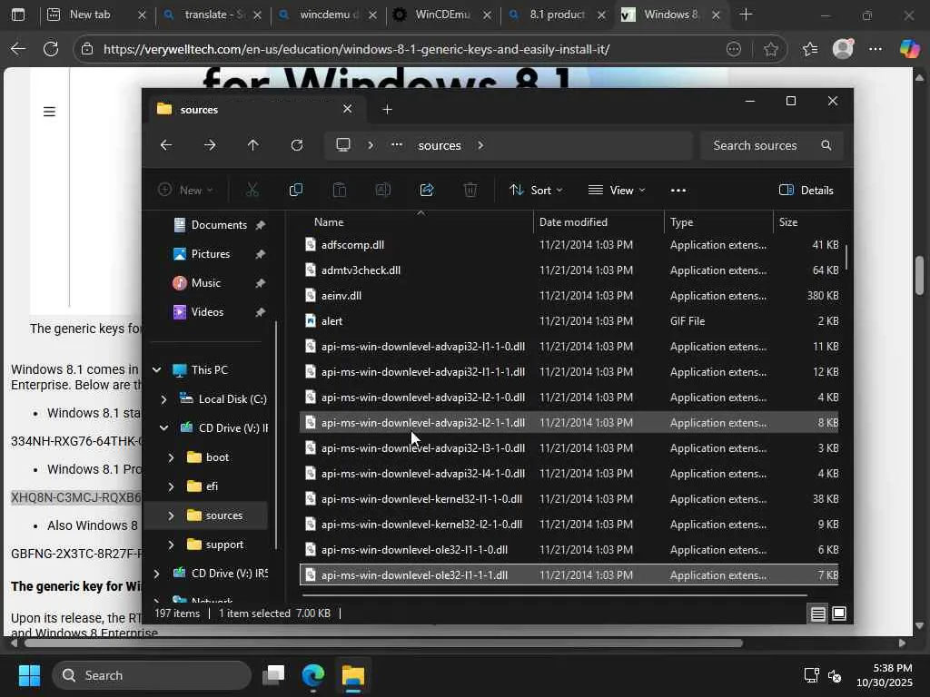930x697 pixels.
Task: Click the sources breadcrumb in address bar
Action: click(x=440, y=145)
